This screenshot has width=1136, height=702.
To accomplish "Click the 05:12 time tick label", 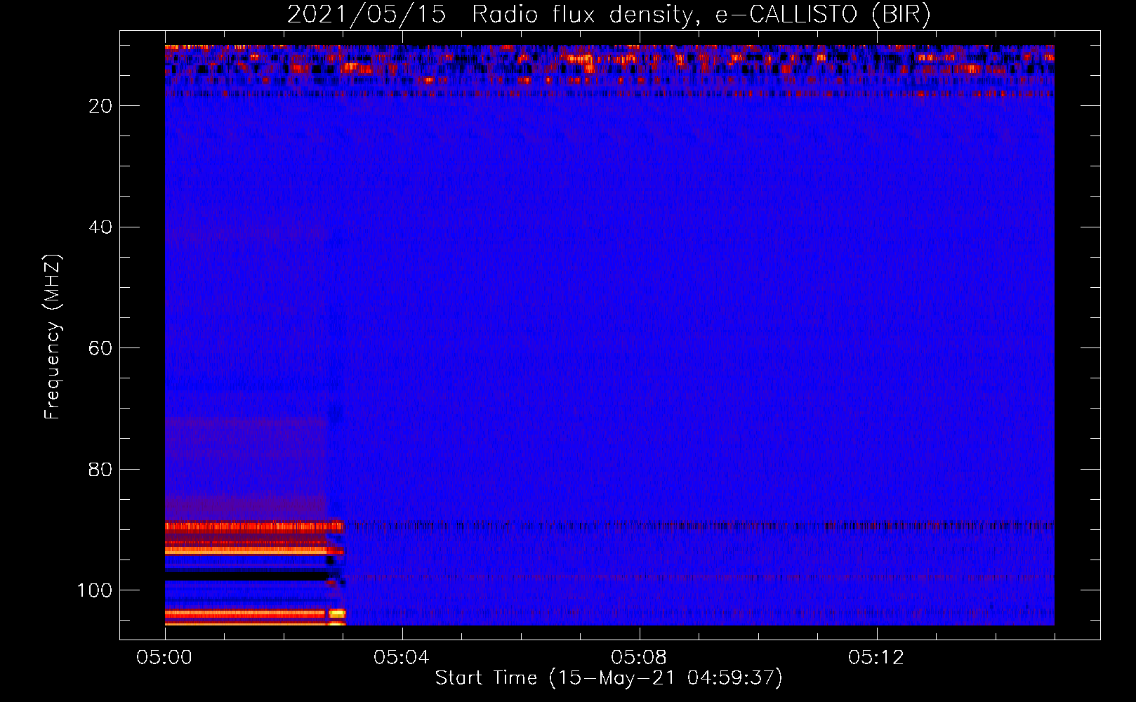I will [876, 658].
